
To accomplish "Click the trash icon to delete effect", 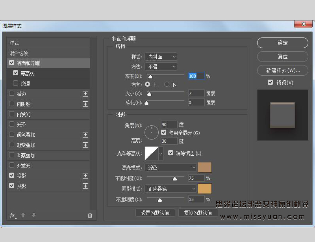I will click(x=90, y=215).
